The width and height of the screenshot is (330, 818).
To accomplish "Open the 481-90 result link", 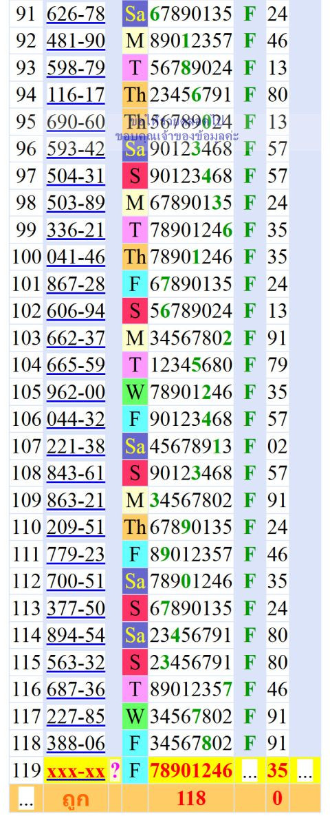I will point(76,41).
